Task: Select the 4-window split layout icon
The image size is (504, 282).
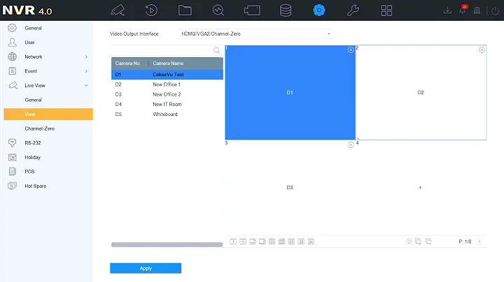Action: 243,242
